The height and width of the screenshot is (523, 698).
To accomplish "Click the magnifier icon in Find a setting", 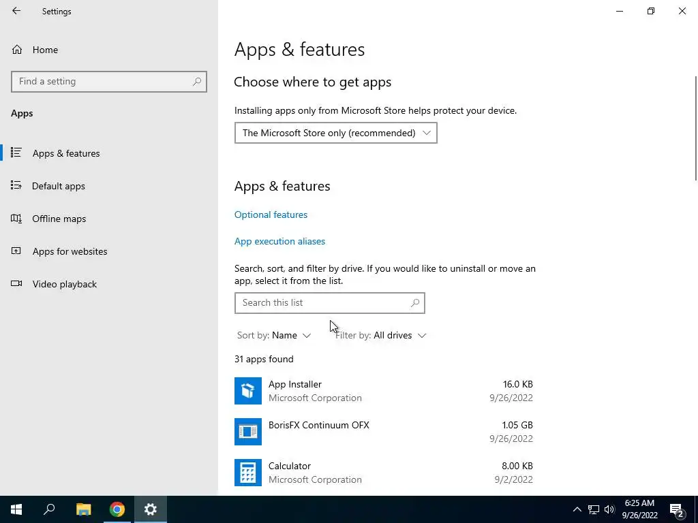I will (197, 82).
